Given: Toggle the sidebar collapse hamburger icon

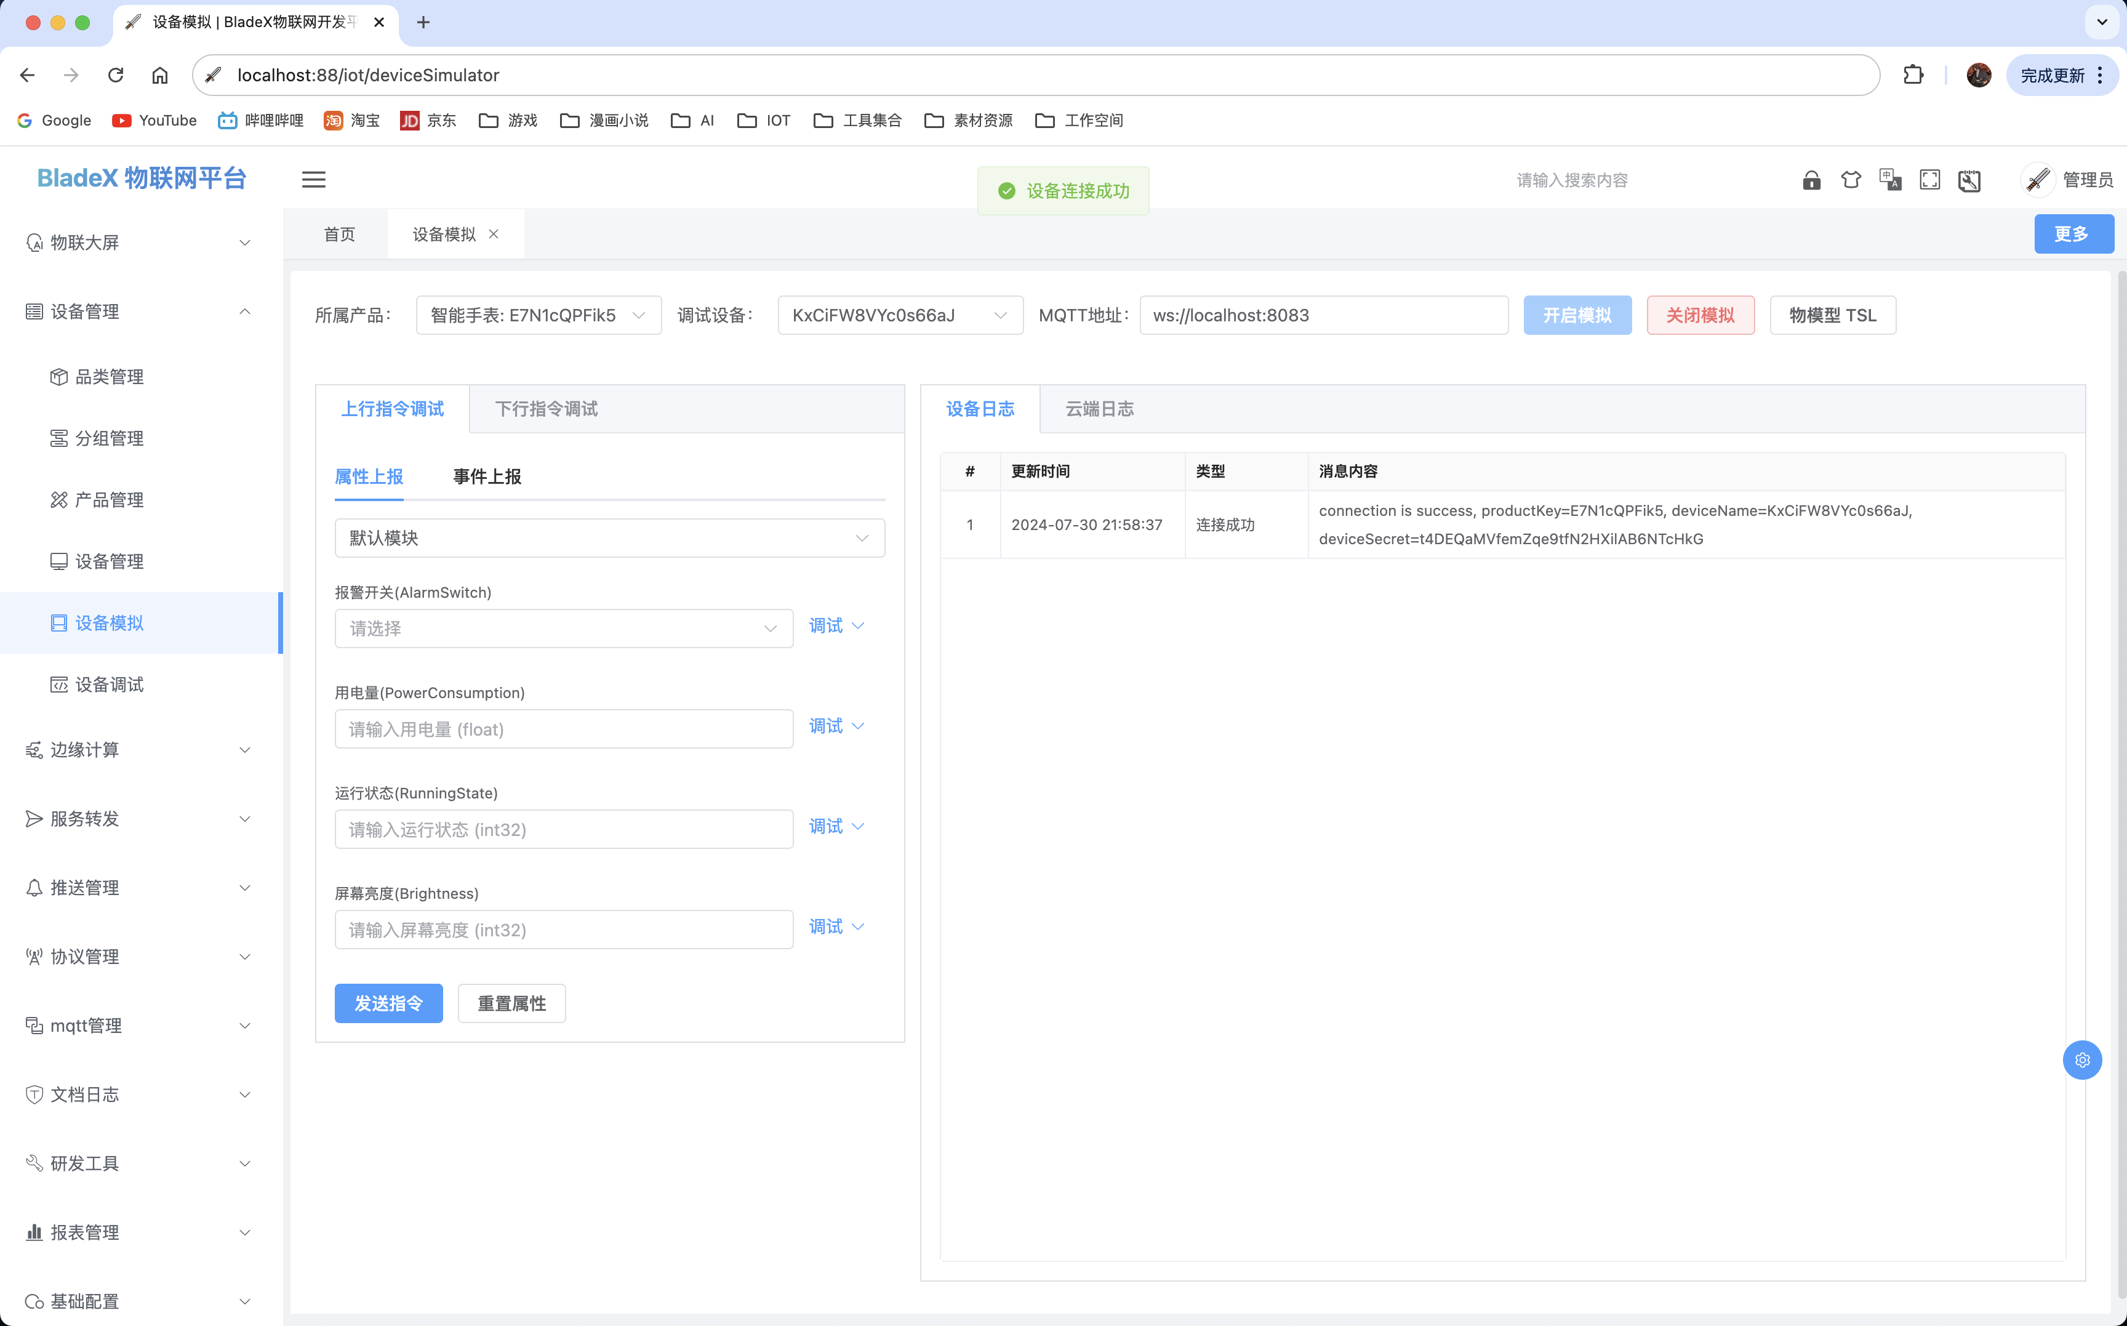Looking at the screenshot, I should pyautogui.click(x=314, y=180).
